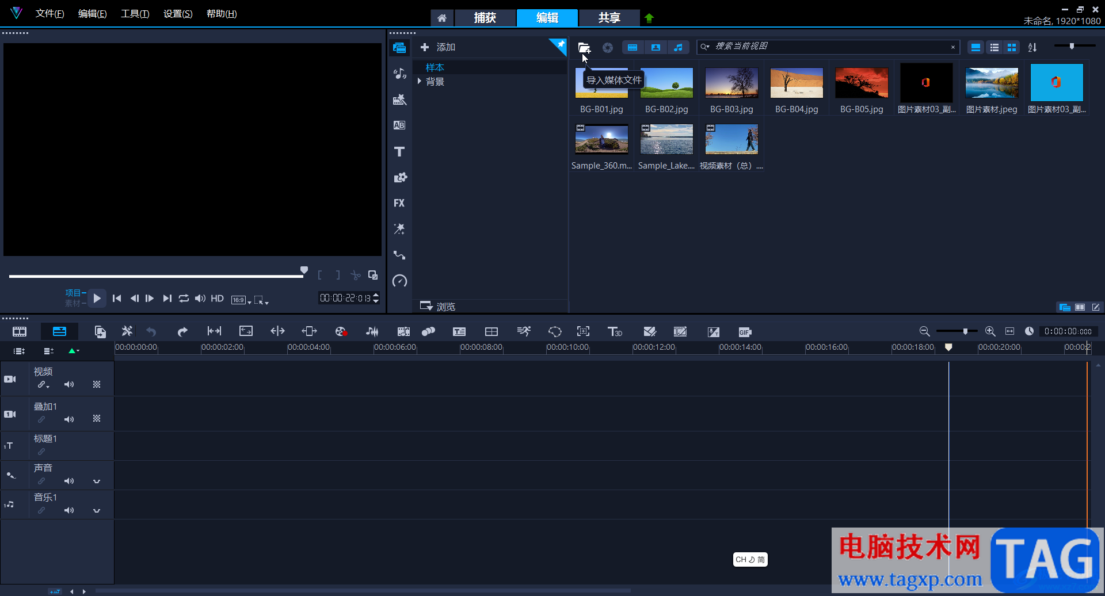Open the template library icon
This screenshot has width=1105, height=596.
(x=399, y=100)
